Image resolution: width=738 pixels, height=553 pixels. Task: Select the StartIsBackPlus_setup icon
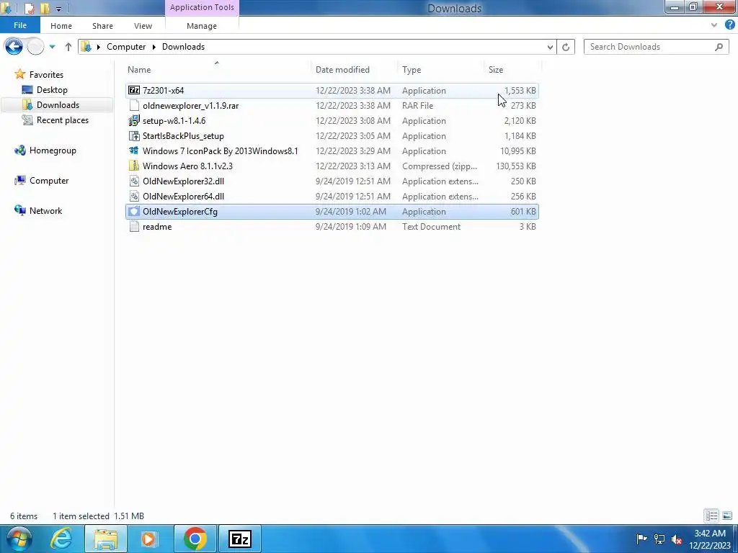click(x=134, y=136)
